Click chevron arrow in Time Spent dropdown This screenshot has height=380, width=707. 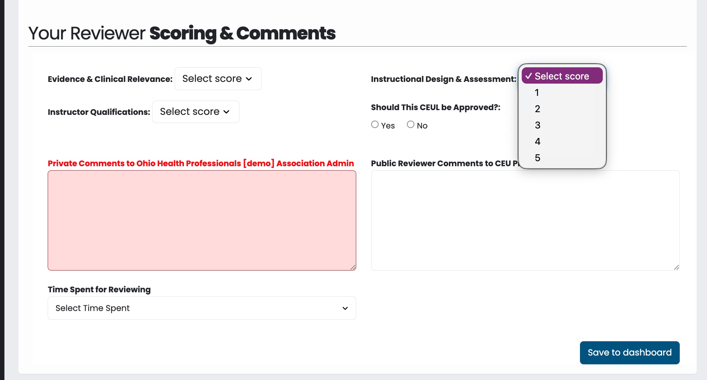pyautogui.click(x=345, y=308)
